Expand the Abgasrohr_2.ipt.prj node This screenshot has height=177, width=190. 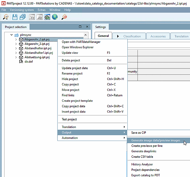[x=16, y=39]
